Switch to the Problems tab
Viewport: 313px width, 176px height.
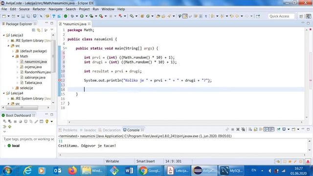(68, 130)
